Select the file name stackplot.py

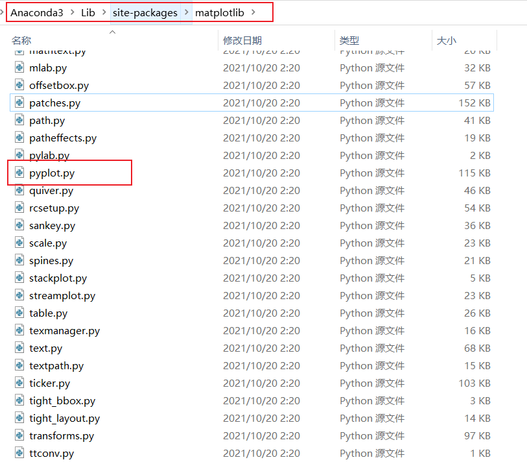58,278
